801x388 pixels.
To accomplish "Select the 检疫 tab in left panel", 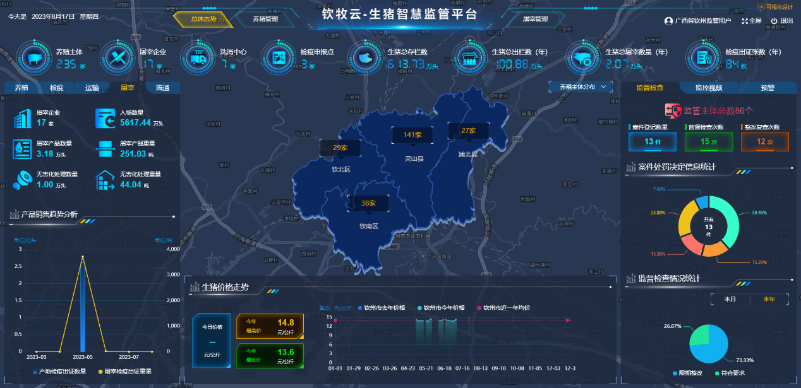I will pyautogui.click(x=57, y=88).
